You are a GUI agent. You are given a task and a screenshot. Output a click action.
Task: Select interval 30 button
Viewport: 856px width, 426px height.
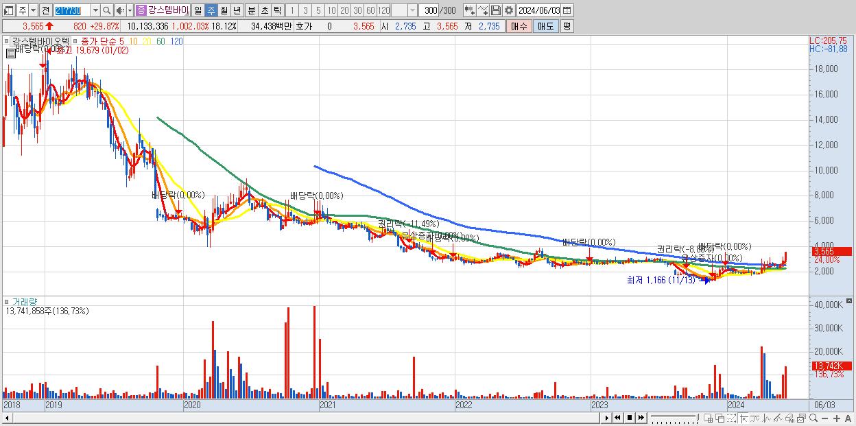357,10
